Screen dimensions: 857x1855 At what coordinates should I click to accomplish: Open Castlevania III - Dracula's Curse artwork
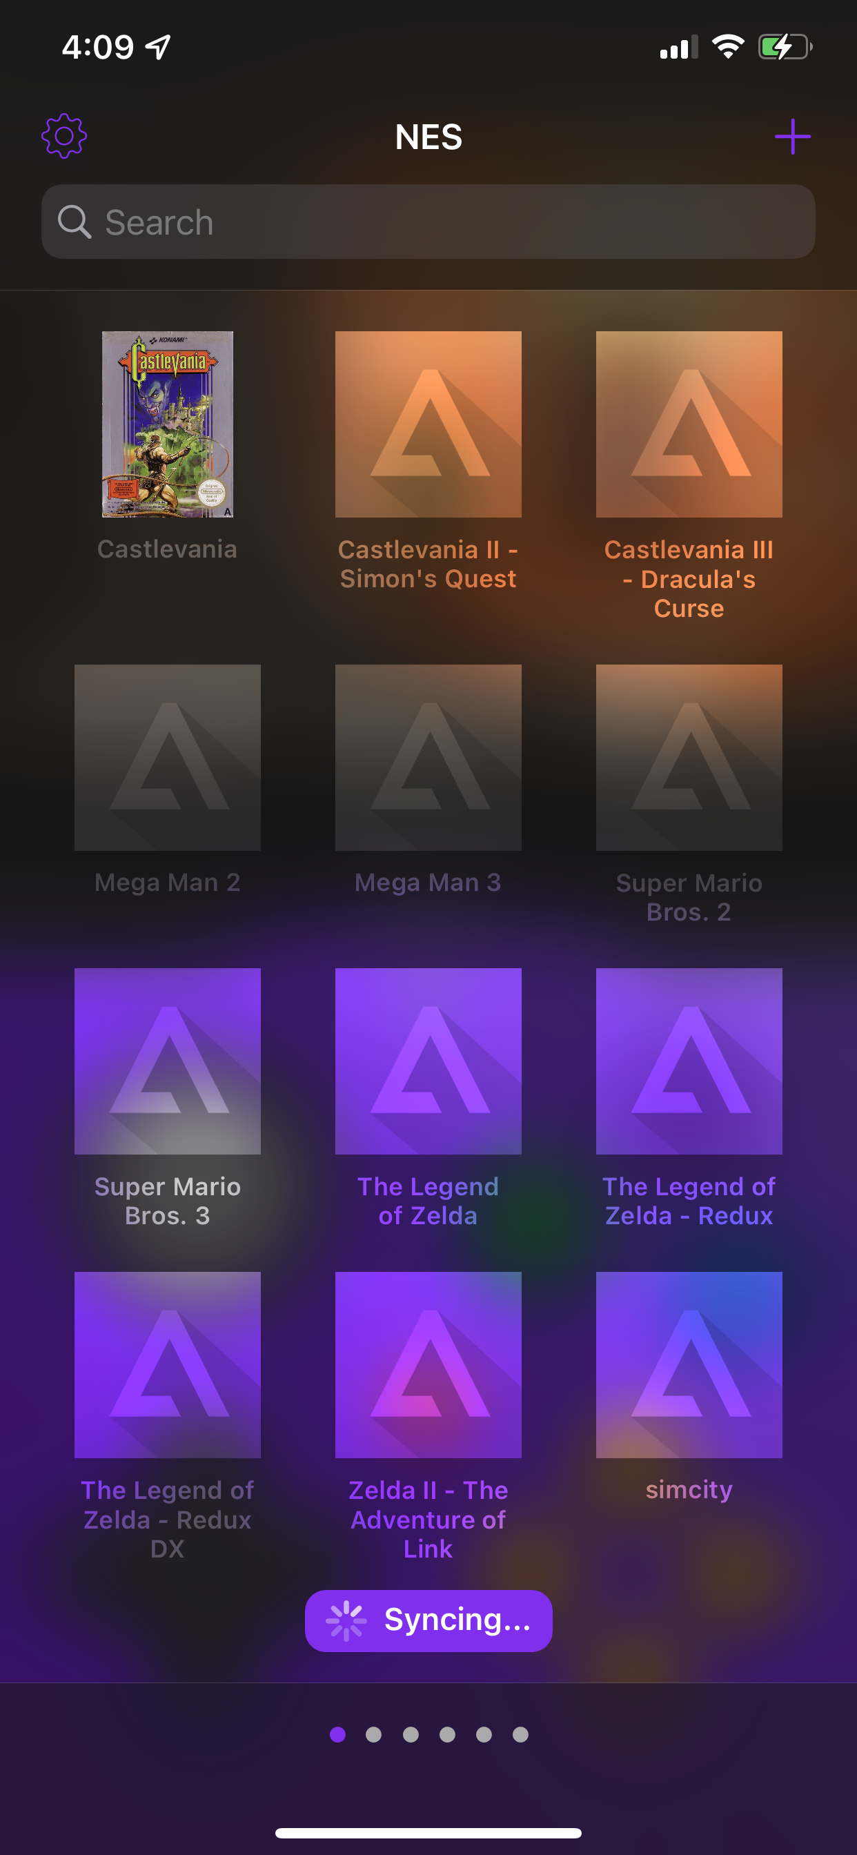pos(689,424)
